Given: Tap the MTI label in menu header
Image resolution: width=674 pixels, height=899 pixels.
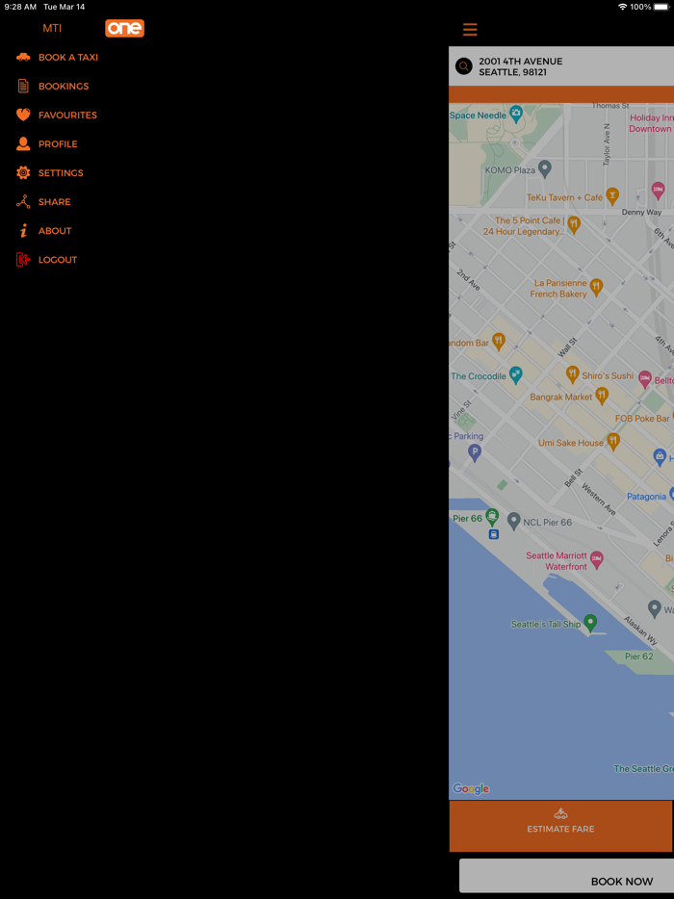Looking at the screenshot, I should coord(52,28).
